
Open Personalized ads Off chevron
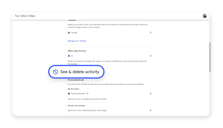(151, 94)
